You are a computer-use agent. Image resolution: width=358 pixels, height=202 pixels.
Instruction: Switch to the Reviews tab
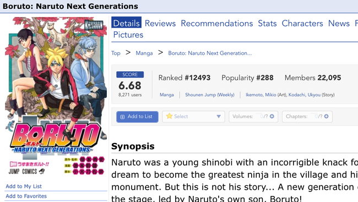pos(160,23)
